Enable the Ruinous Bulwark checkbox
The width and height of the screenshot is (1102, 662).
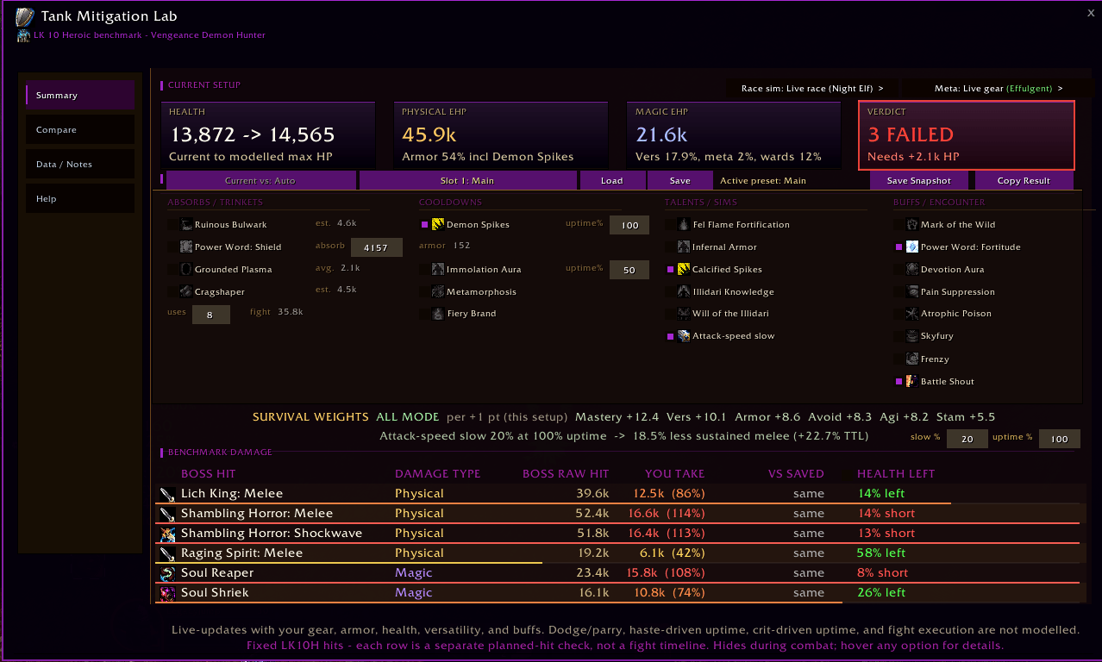(172, 224)
